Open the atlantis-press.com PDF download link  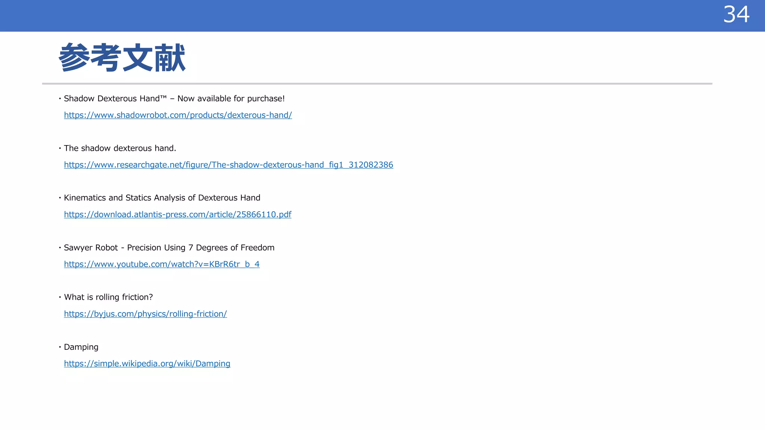tap(177, 214)
